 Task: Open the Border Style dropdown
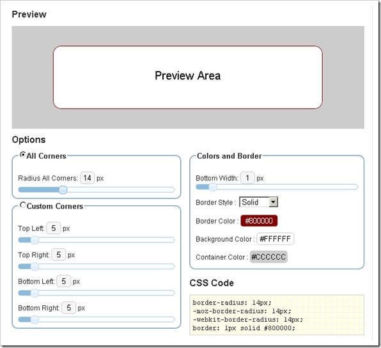point(258,202)
